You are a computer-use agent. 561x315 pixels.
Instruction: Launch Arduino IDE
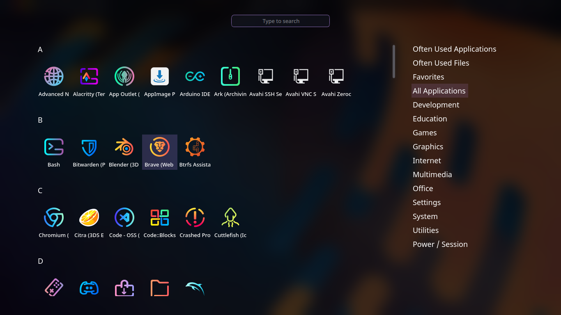[195, 77]
